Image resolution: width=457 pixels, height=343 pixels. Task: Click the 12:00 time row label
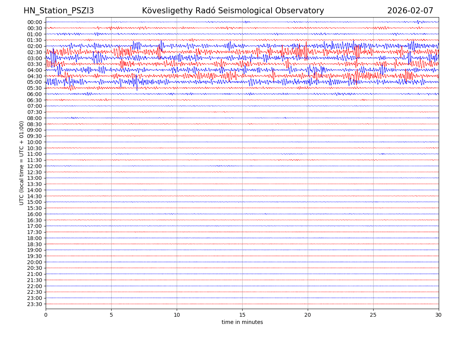coord(35,166)
